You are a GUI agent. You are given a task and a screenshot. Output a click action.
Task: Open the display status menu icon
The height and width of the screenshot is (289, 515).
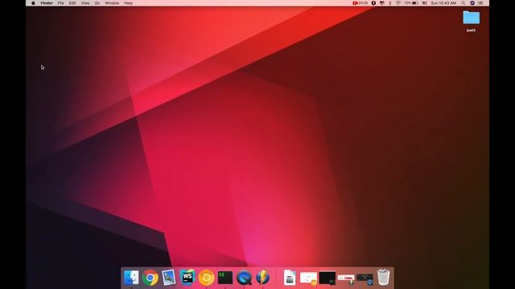[381, 3]
